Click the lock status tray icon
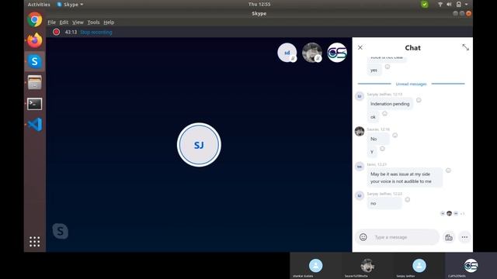 [458, 5]
